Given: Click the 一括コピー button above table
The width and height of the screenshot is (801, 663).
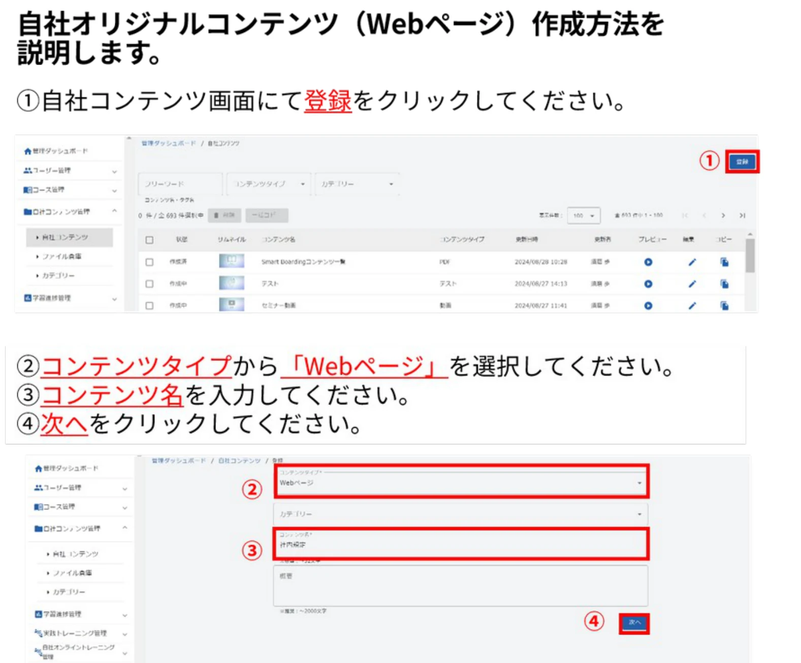Looking at the screenshot, I should pos(267,215).
